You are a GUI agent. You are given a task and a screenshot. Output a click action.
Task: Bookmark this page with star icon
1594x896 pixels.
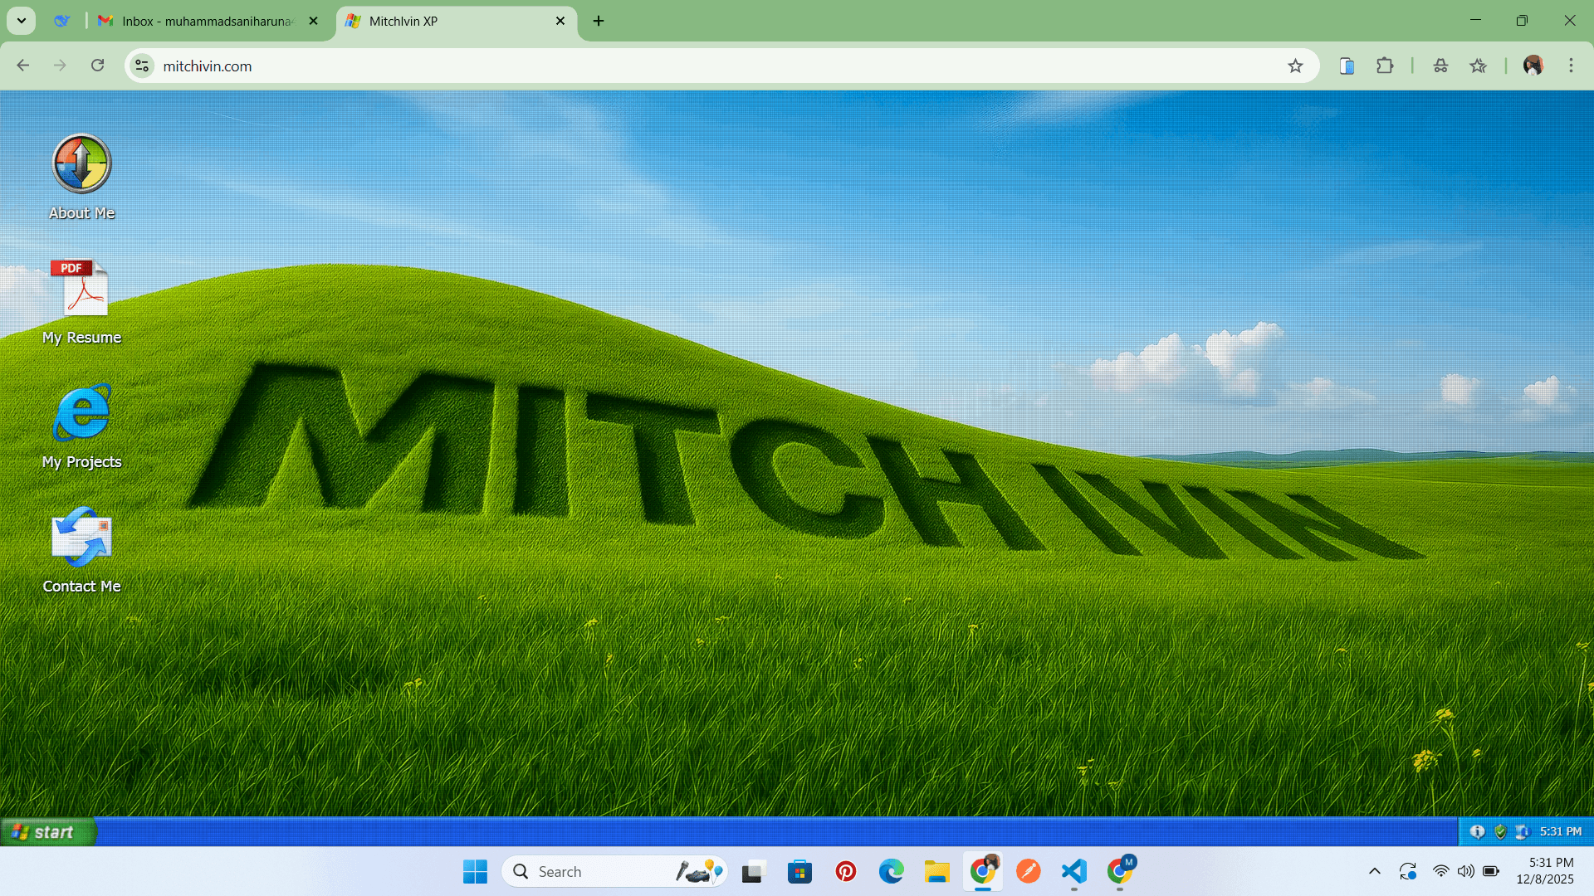[1295, 66]
